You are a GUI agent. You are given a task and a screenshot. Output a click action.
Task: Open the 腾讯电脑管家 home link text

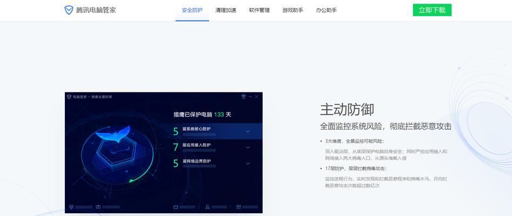point(96,10)
